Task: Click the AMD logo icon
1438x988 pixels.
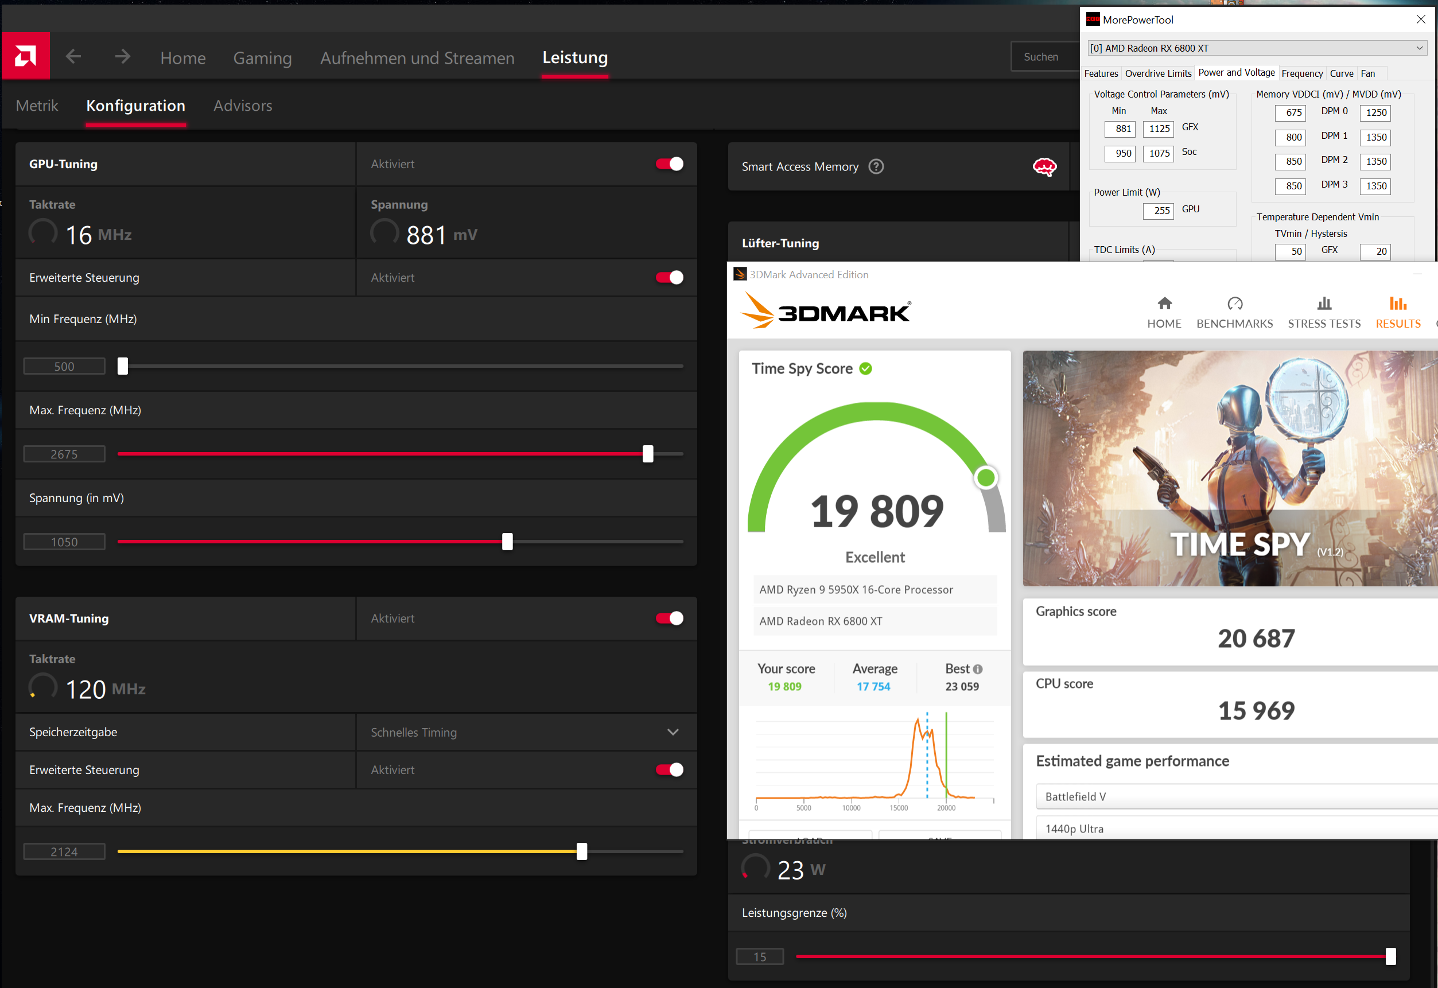Action: click(x=25, y=56)
